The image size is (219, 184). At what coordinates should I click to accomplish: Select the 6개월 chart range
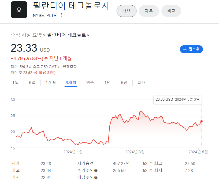coord(71,82)
